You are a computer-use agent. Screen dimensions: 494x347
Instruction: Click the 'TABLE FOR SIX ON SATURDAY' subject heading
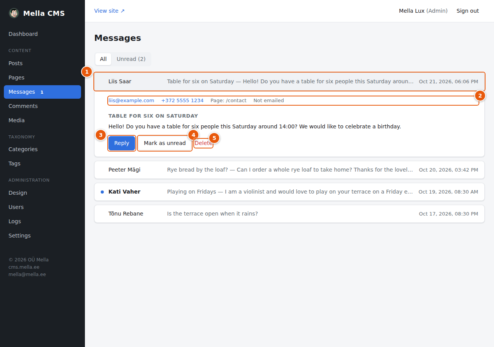point(153,116)
